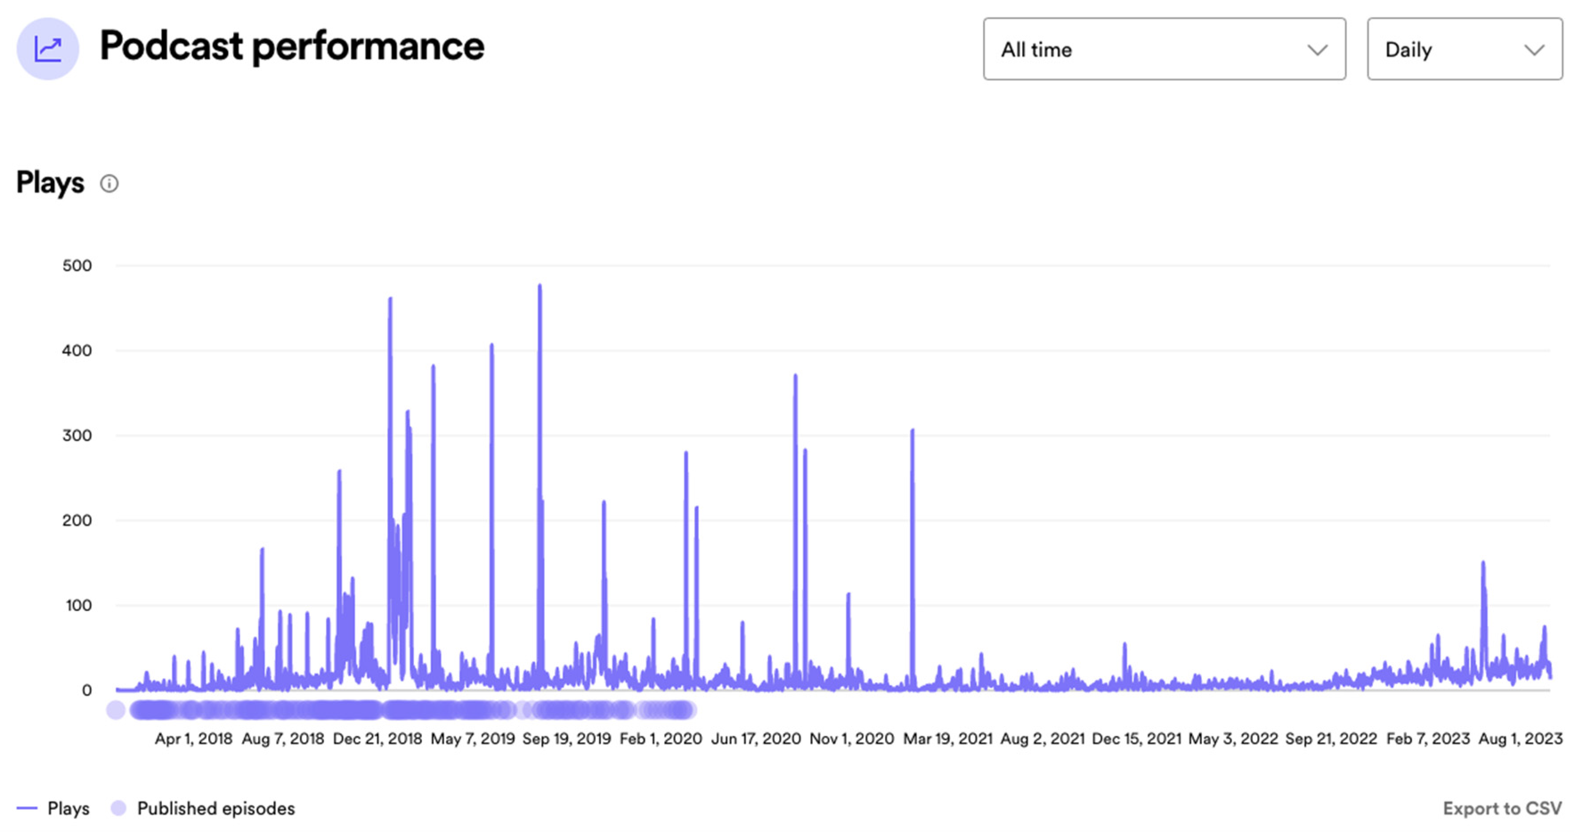The image size is (1574, 832).
Task: Click the podcast performance chart icon
Action: [48, 49]
